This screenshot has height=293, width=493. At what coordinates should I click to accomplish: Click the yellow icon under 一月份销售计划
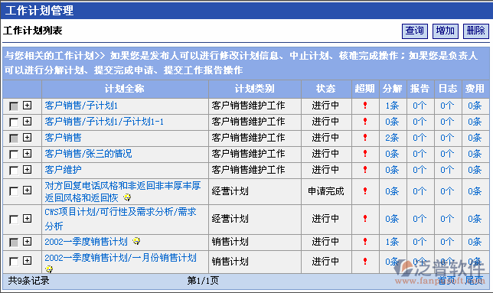pos(49,269)
